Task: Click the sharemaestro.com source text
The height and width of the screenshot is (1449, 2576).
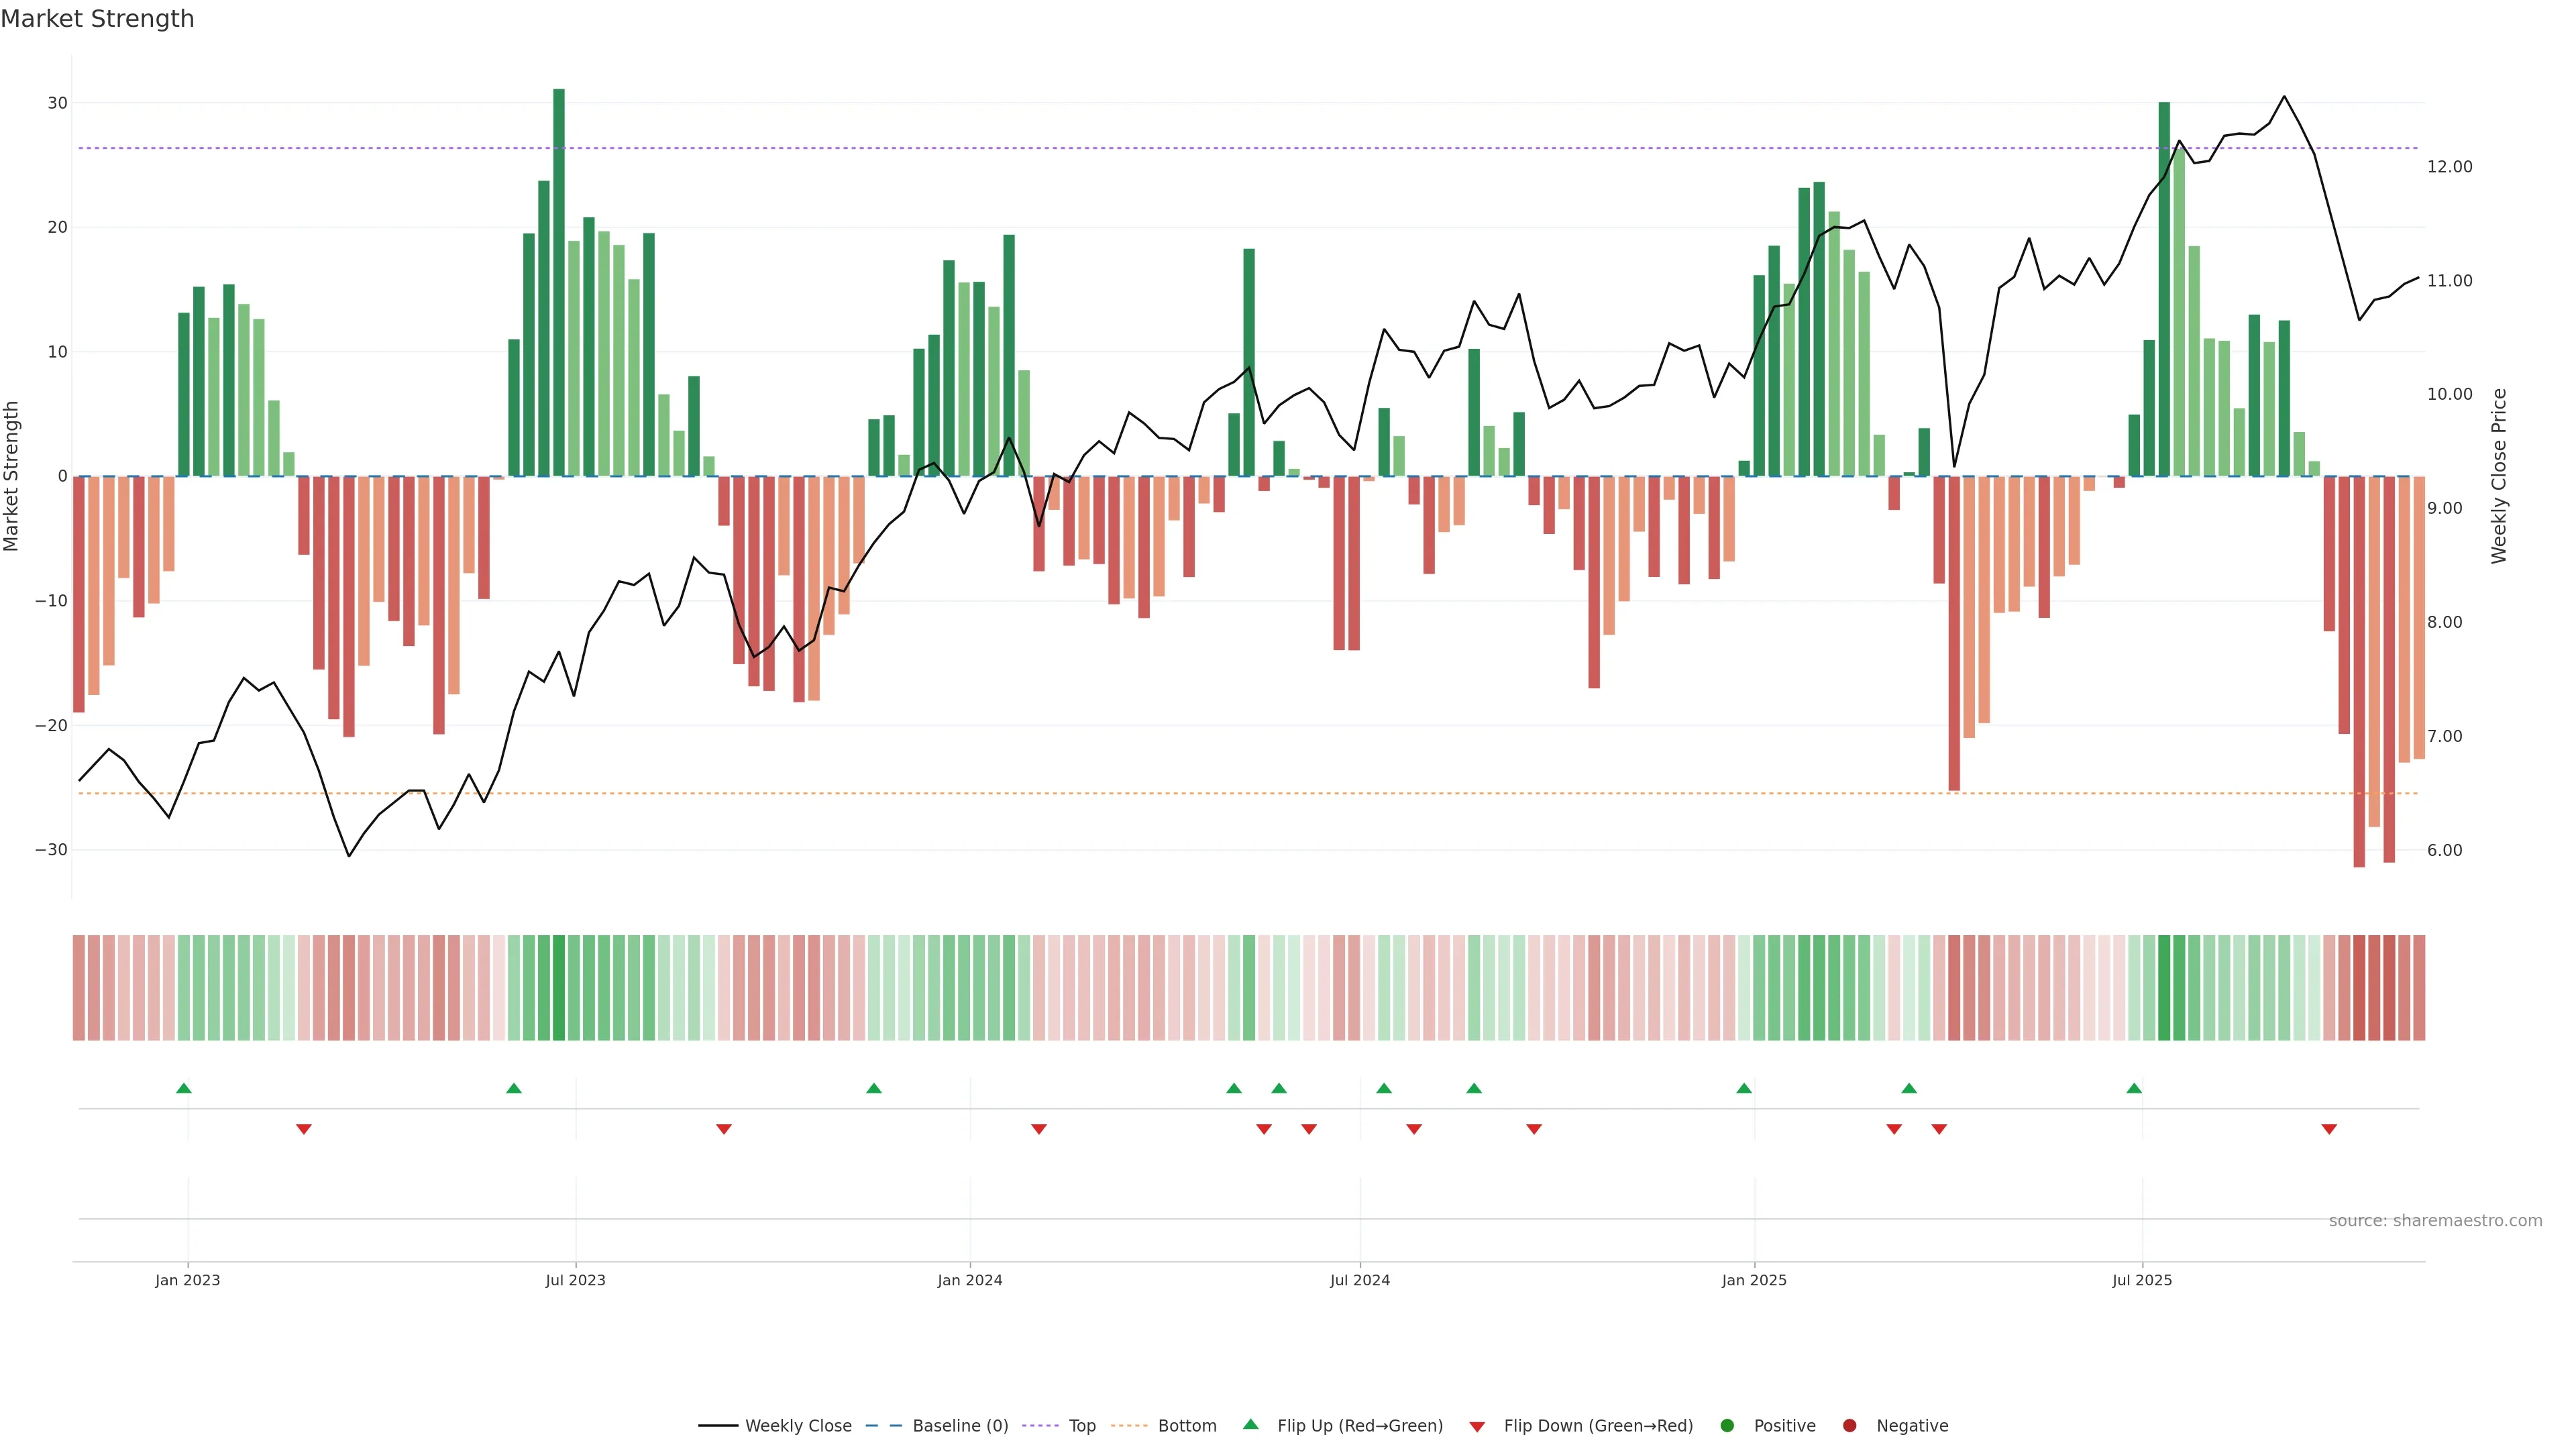Action: coord(2435,1220)
